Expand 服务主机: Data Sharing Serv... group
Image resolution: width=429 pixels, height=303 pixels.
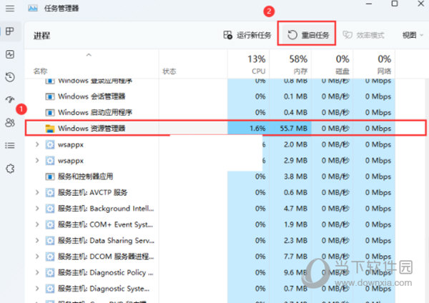pos(37,240)
